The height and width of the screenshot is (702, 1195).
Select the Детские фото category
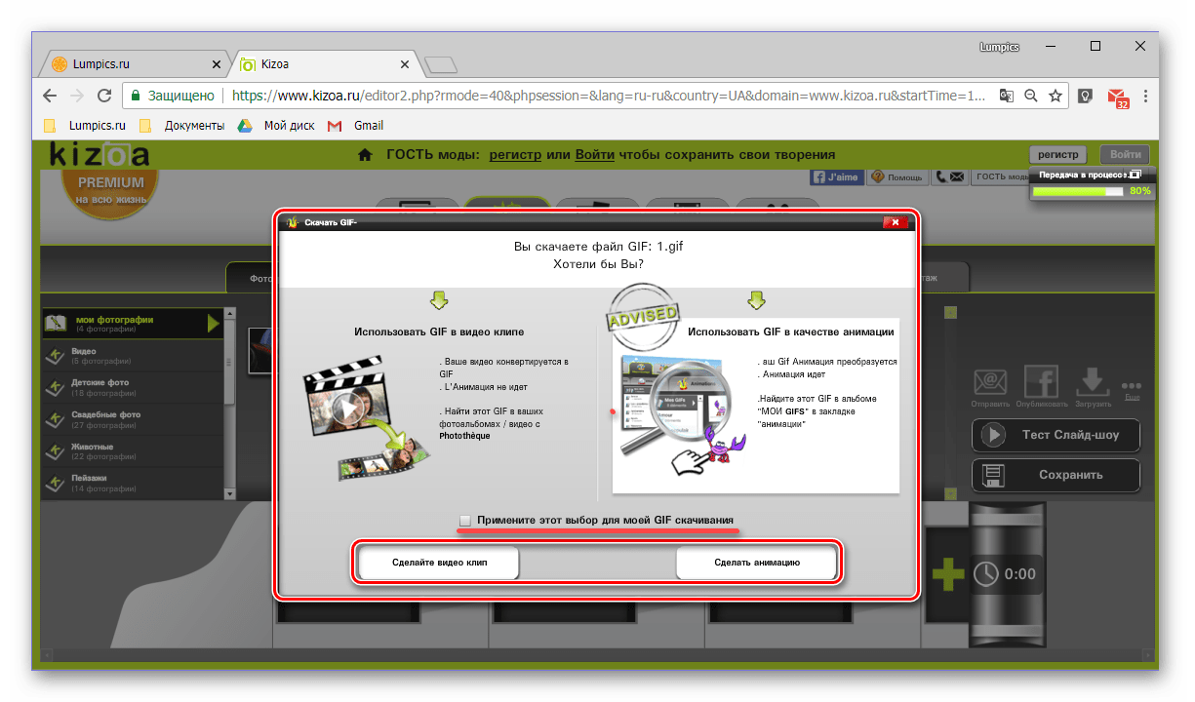coord(133,387)
